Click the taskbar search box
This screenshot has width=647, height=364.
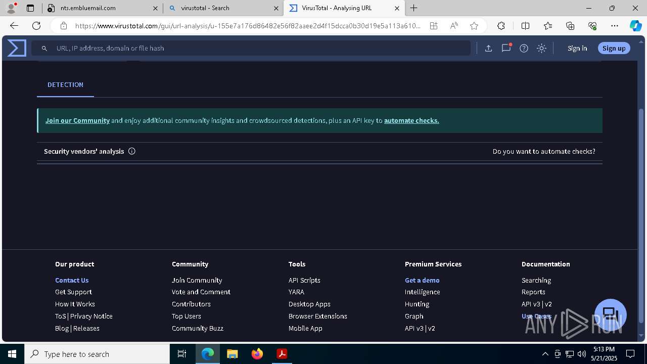97,354
